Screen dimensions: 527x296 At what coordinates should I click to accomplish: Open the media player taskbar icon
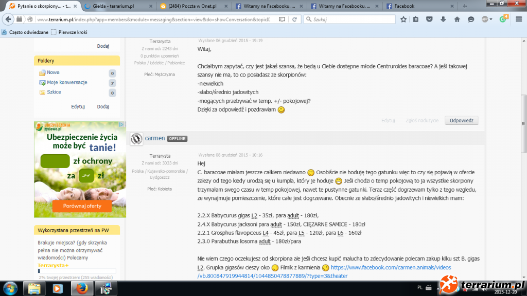(58, 288)
